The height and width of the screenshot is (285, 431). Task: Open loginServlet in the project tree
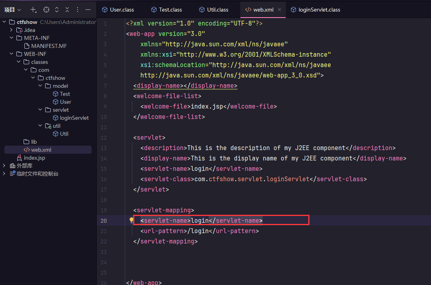pos(74,118)
